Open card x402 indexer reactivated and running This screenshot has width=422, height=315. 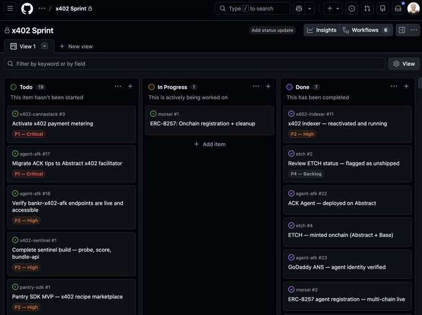tap(338, 123)
